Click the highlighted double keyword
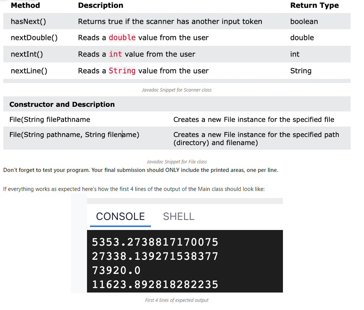 pos(122,38)
